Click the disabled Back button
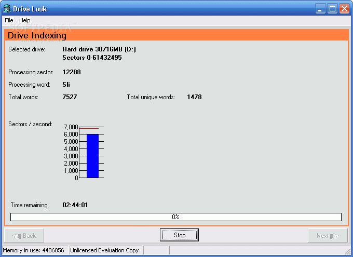The height and width of the screenshot is (257, 353). click(x=24, y=236)
